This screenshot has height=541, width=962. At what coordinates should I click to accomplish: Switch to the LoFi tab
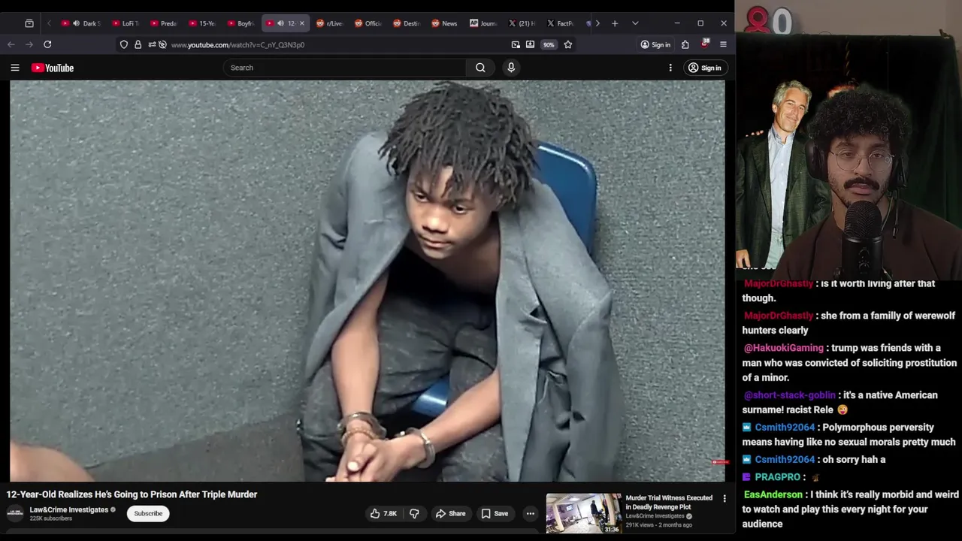(x=125, y=23)
